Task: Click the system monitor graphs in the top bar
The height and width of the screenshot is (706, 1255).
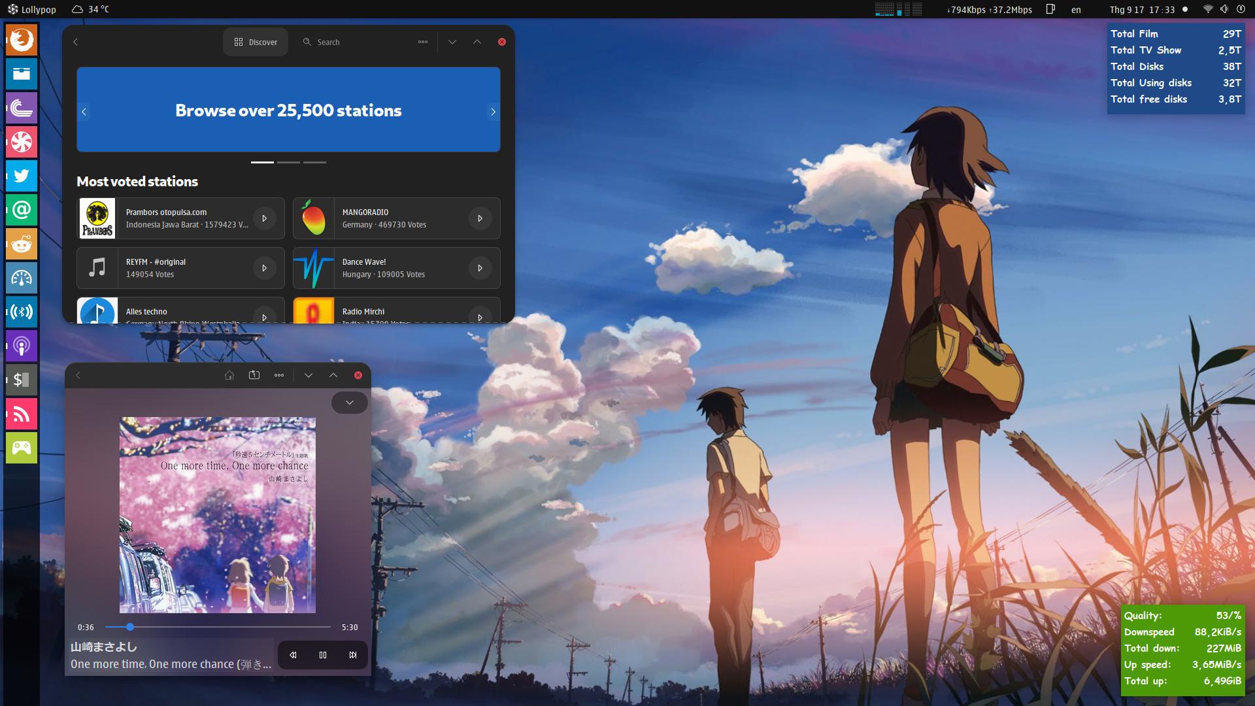Action: tap(899, 9)
